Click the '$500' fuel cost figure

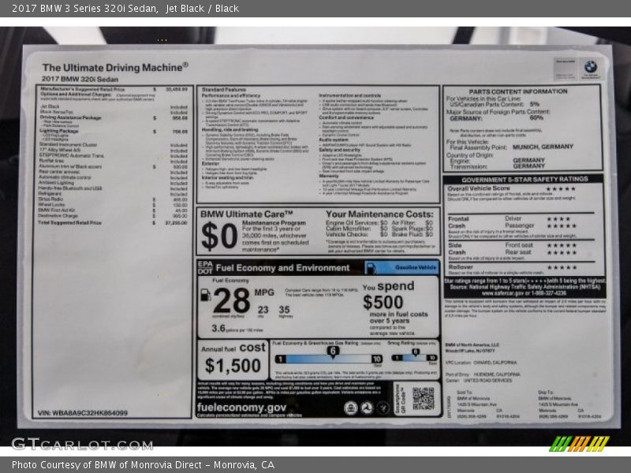383,302
